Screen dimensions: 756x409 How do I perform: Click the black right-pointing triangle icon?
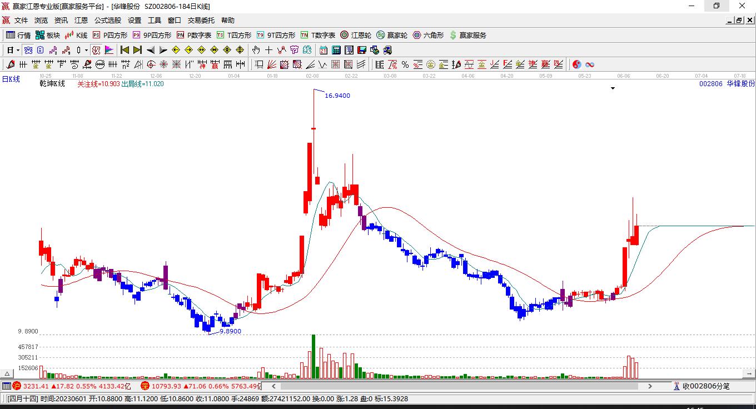(x=163, y=50)
